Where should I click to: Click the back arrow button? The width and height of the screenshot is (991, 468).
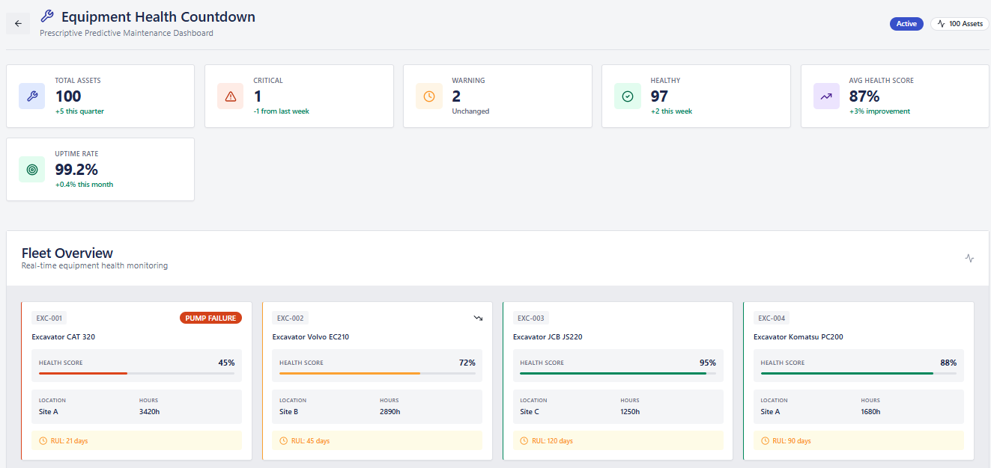pos(17,23)
